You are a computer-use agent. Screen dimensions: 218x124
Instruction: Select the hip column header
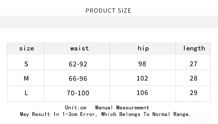click(x=143, y=48)
